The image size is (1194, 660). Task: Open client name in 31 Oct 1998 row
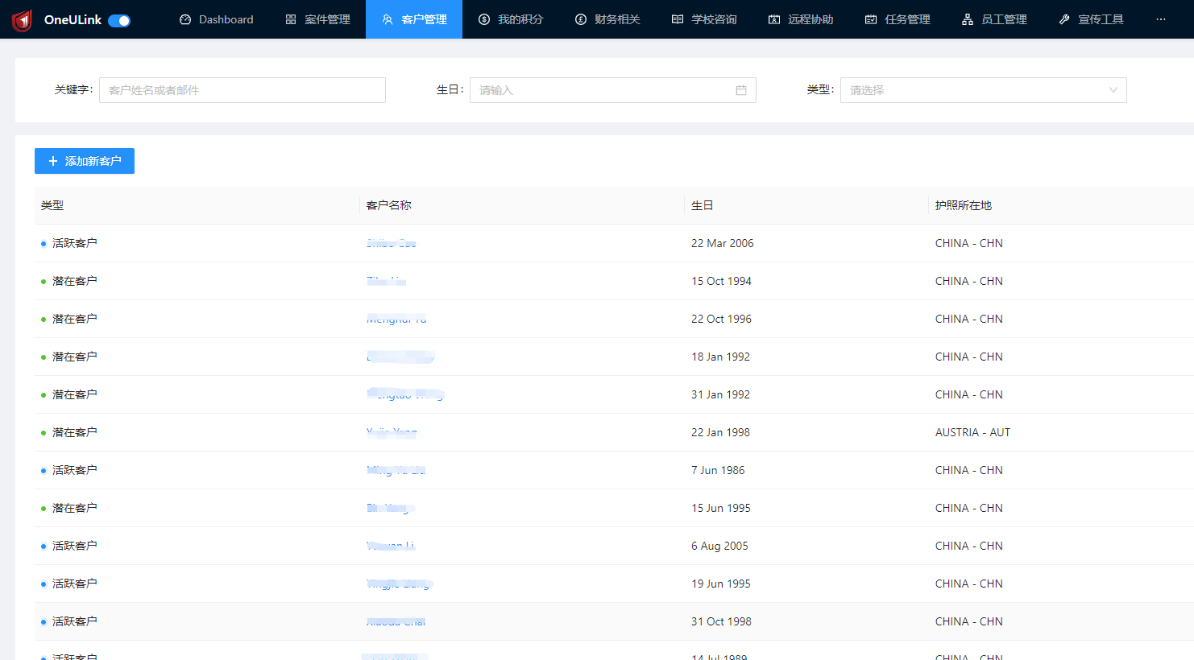click(x=396, y=621)
